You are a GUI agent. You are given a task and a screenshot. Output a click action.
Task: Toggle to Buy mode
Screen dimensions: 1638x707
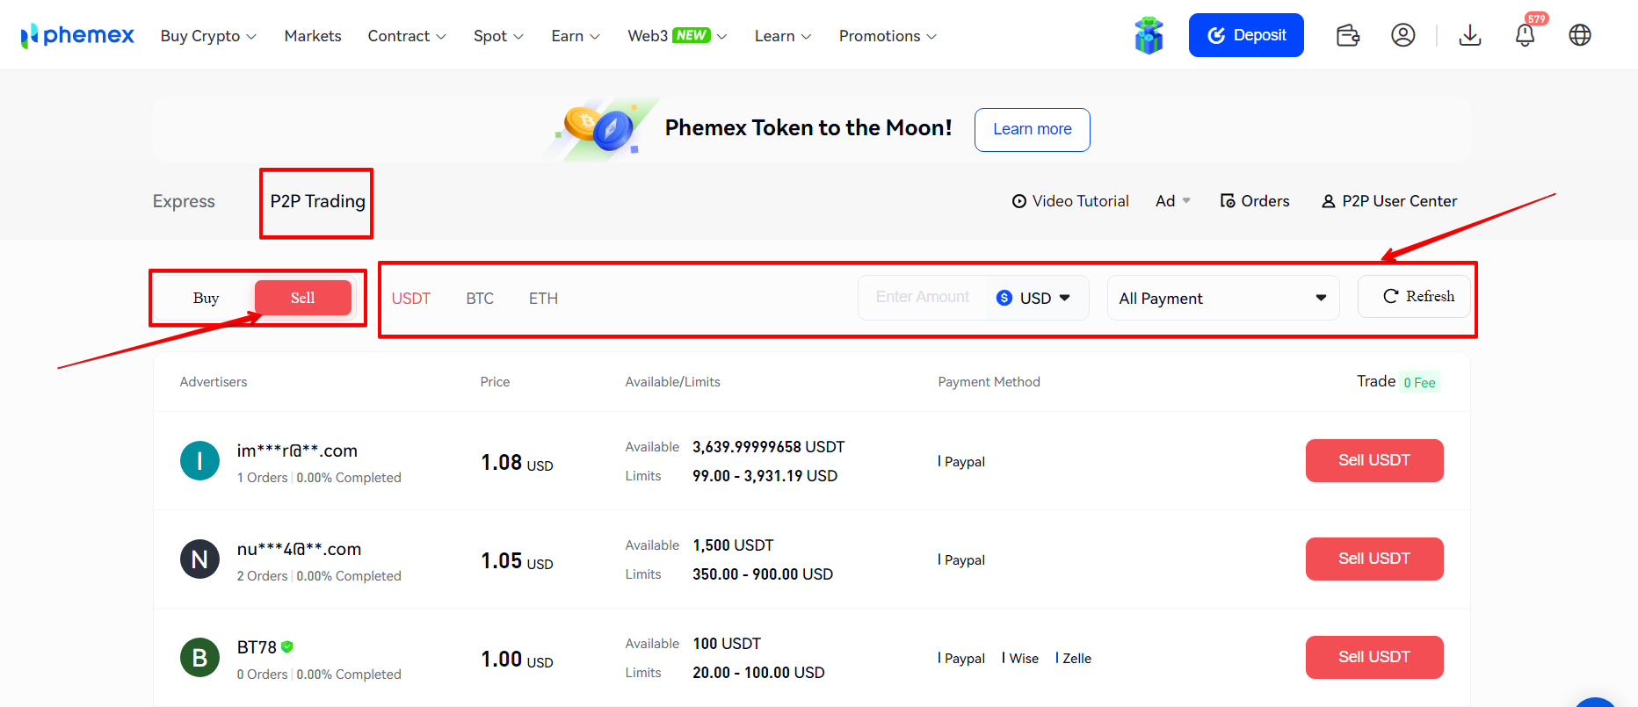pyautogui.click(x=207, y=298)
